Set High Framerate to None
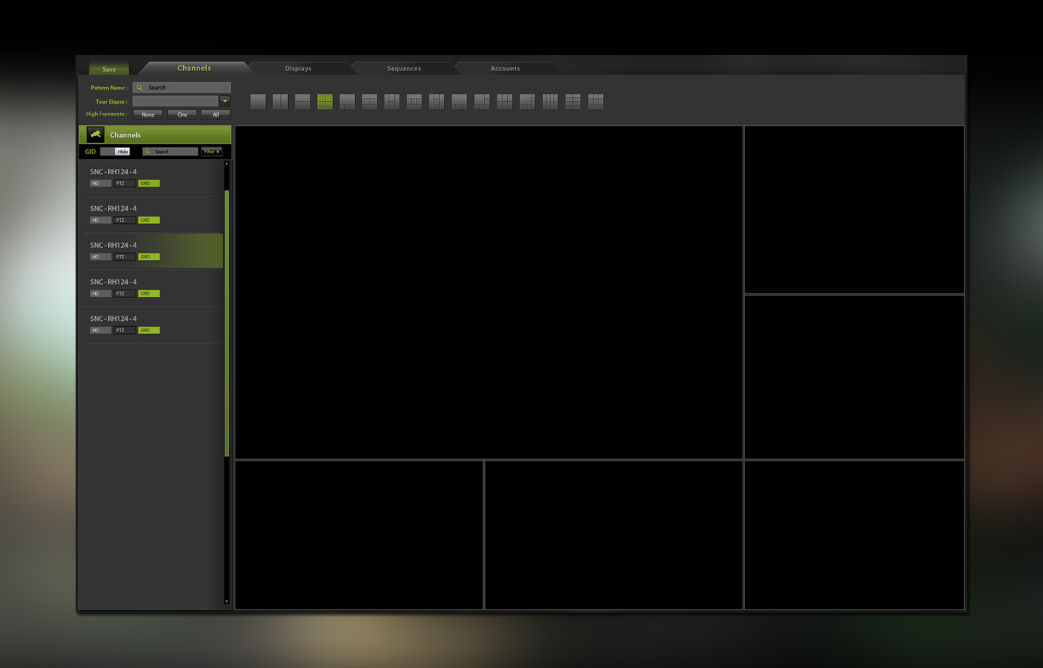 (148, 115)
